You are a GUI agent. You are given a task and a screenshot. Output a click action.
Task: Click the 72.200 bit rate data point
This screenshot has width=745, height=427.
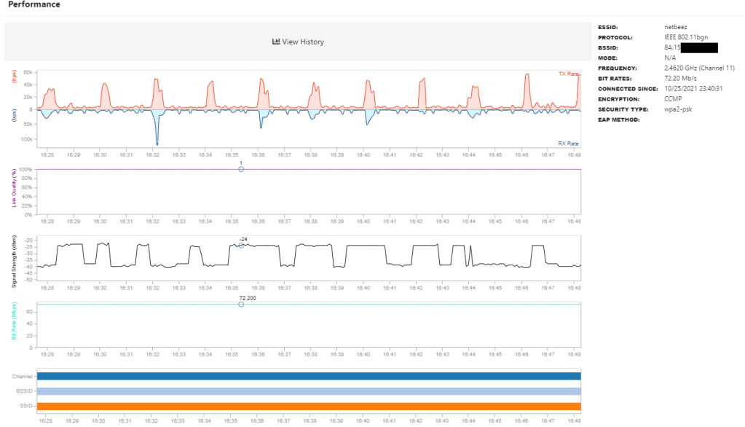pos(241,304)
